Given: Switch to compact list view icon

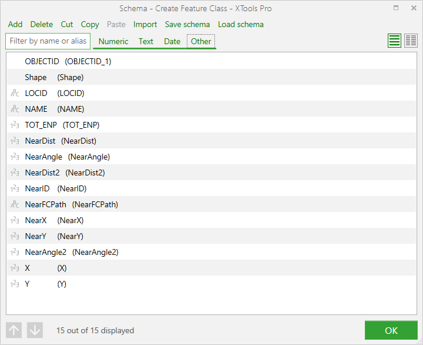Looking at the screenshot, I should (394, 41).
